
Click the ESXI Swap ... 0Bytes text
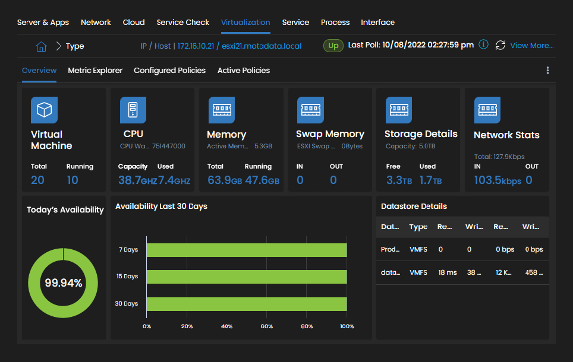330,146
